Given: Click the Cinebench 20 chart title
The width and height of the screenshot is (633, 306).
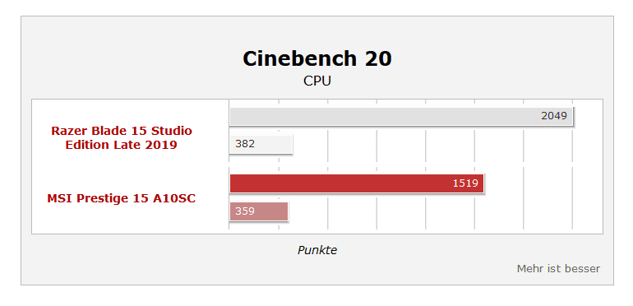Looking at the screenshot, I should (316, 59).
